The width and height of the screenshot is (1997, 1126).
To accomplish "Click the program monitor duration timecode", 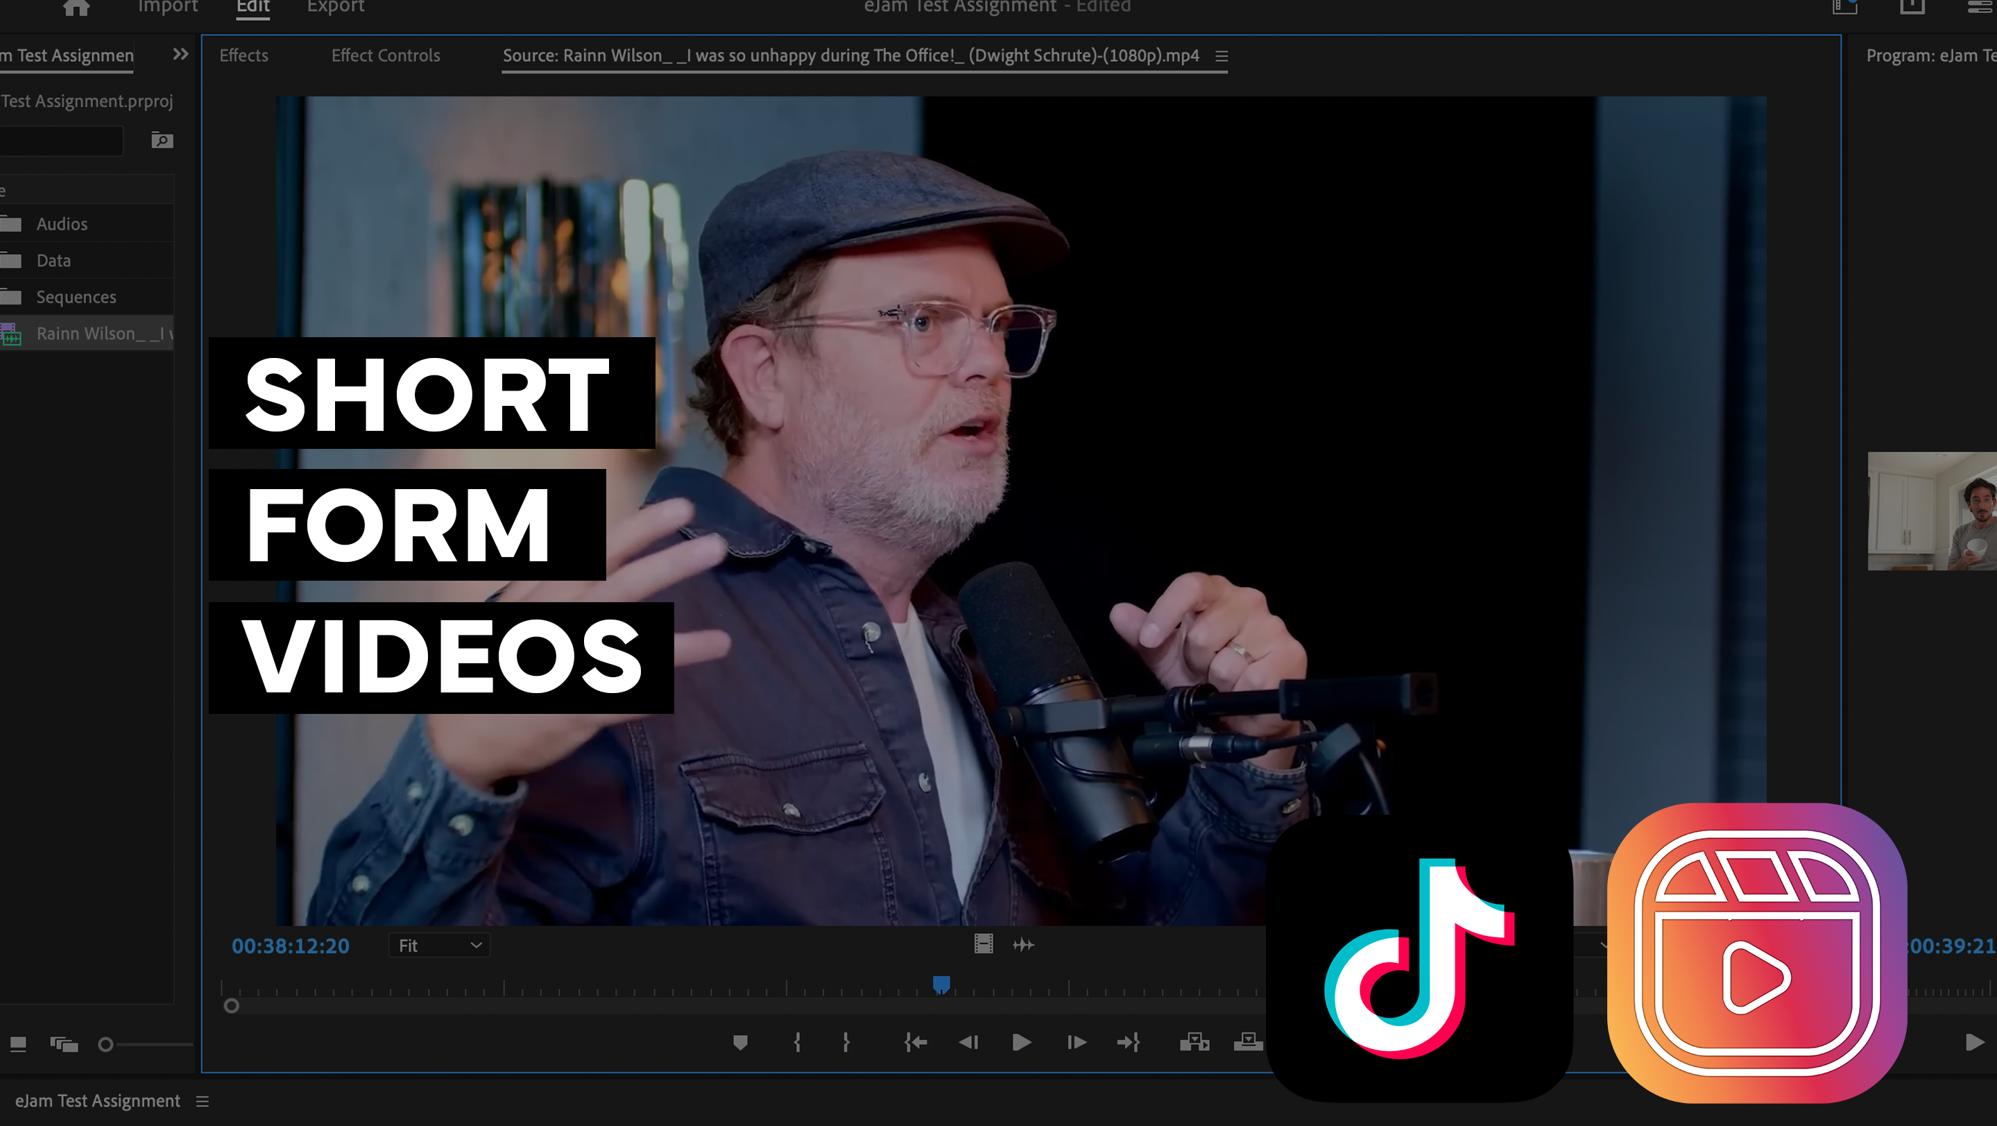I will point(1951,946).
